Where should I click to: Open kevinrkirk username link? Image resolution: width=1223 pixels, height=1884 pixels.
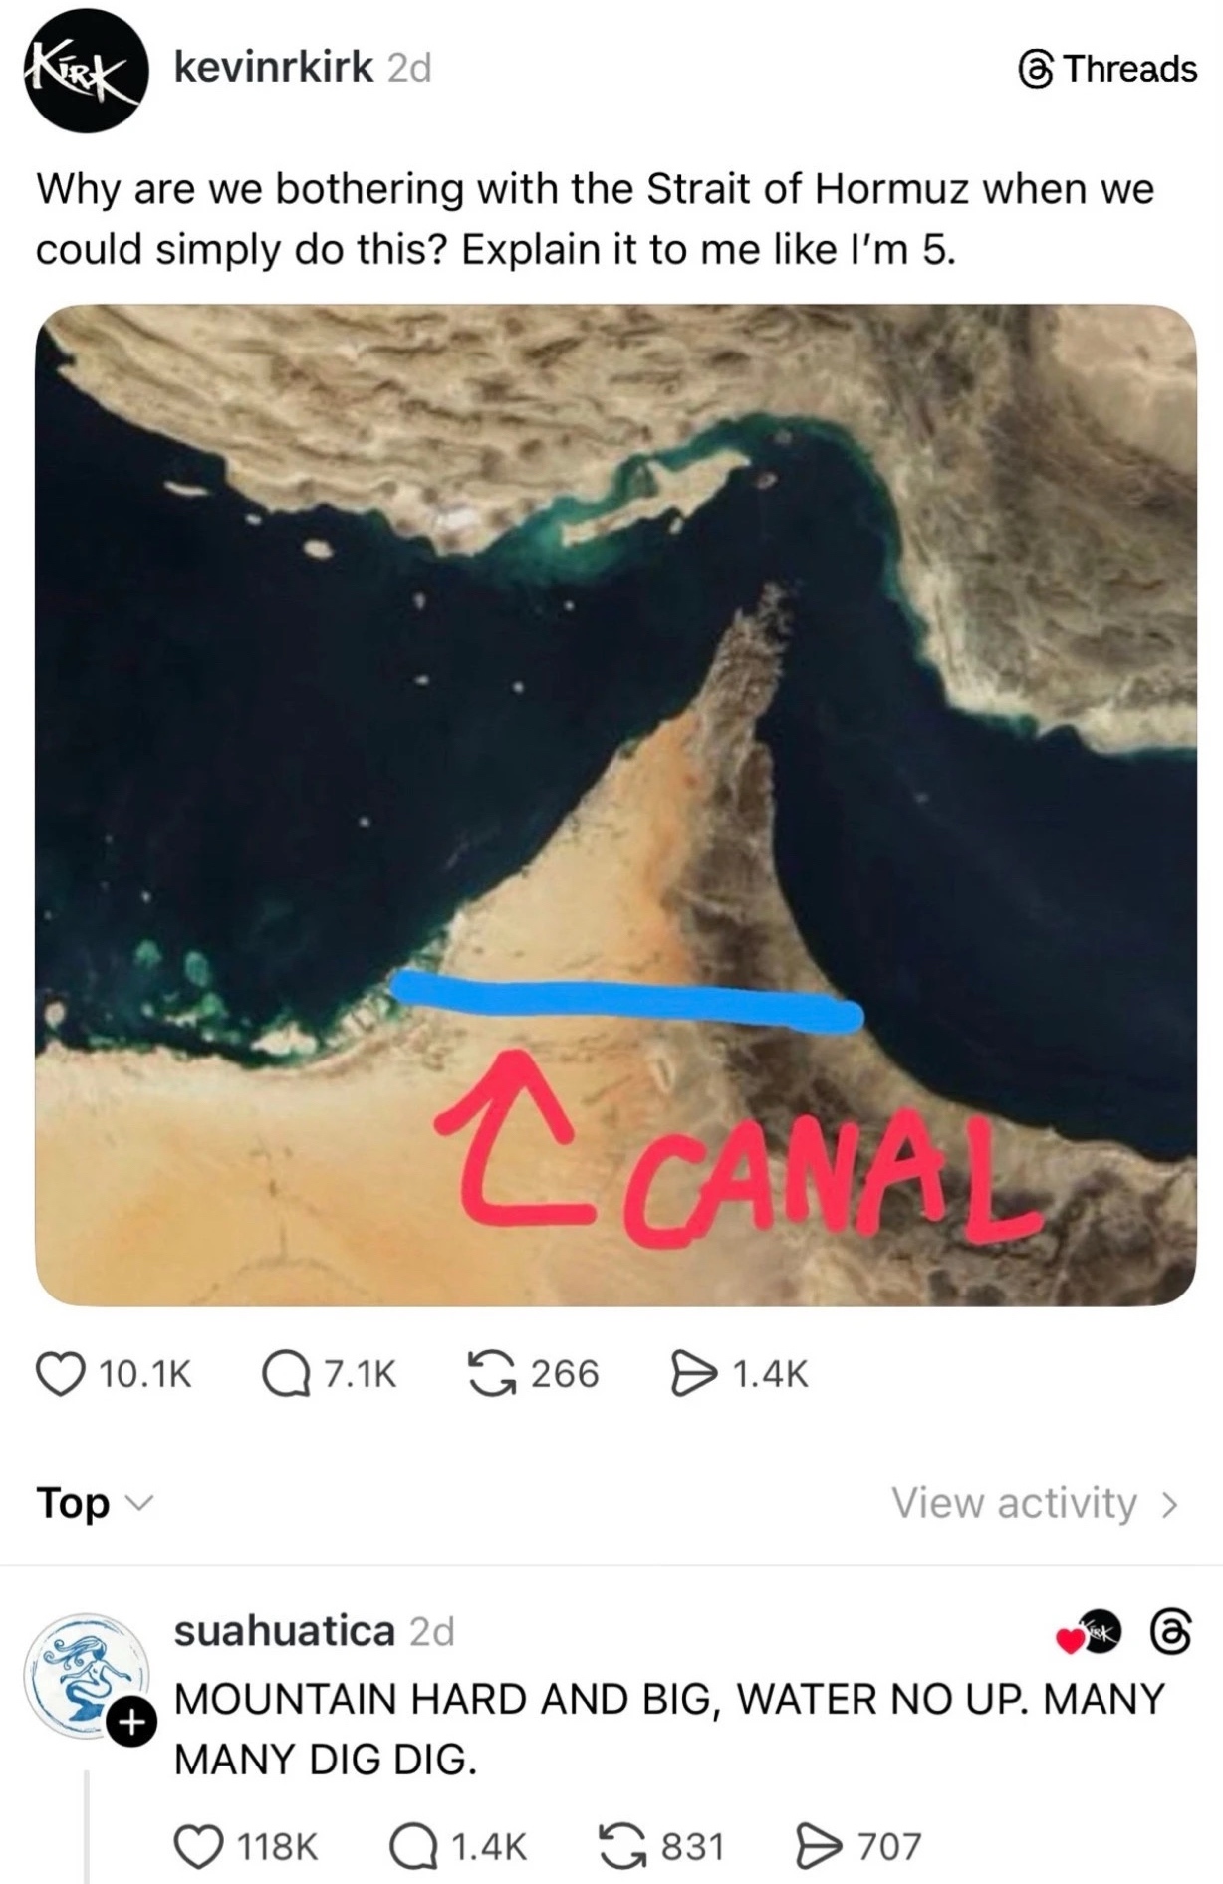click(x=274, y=67)
